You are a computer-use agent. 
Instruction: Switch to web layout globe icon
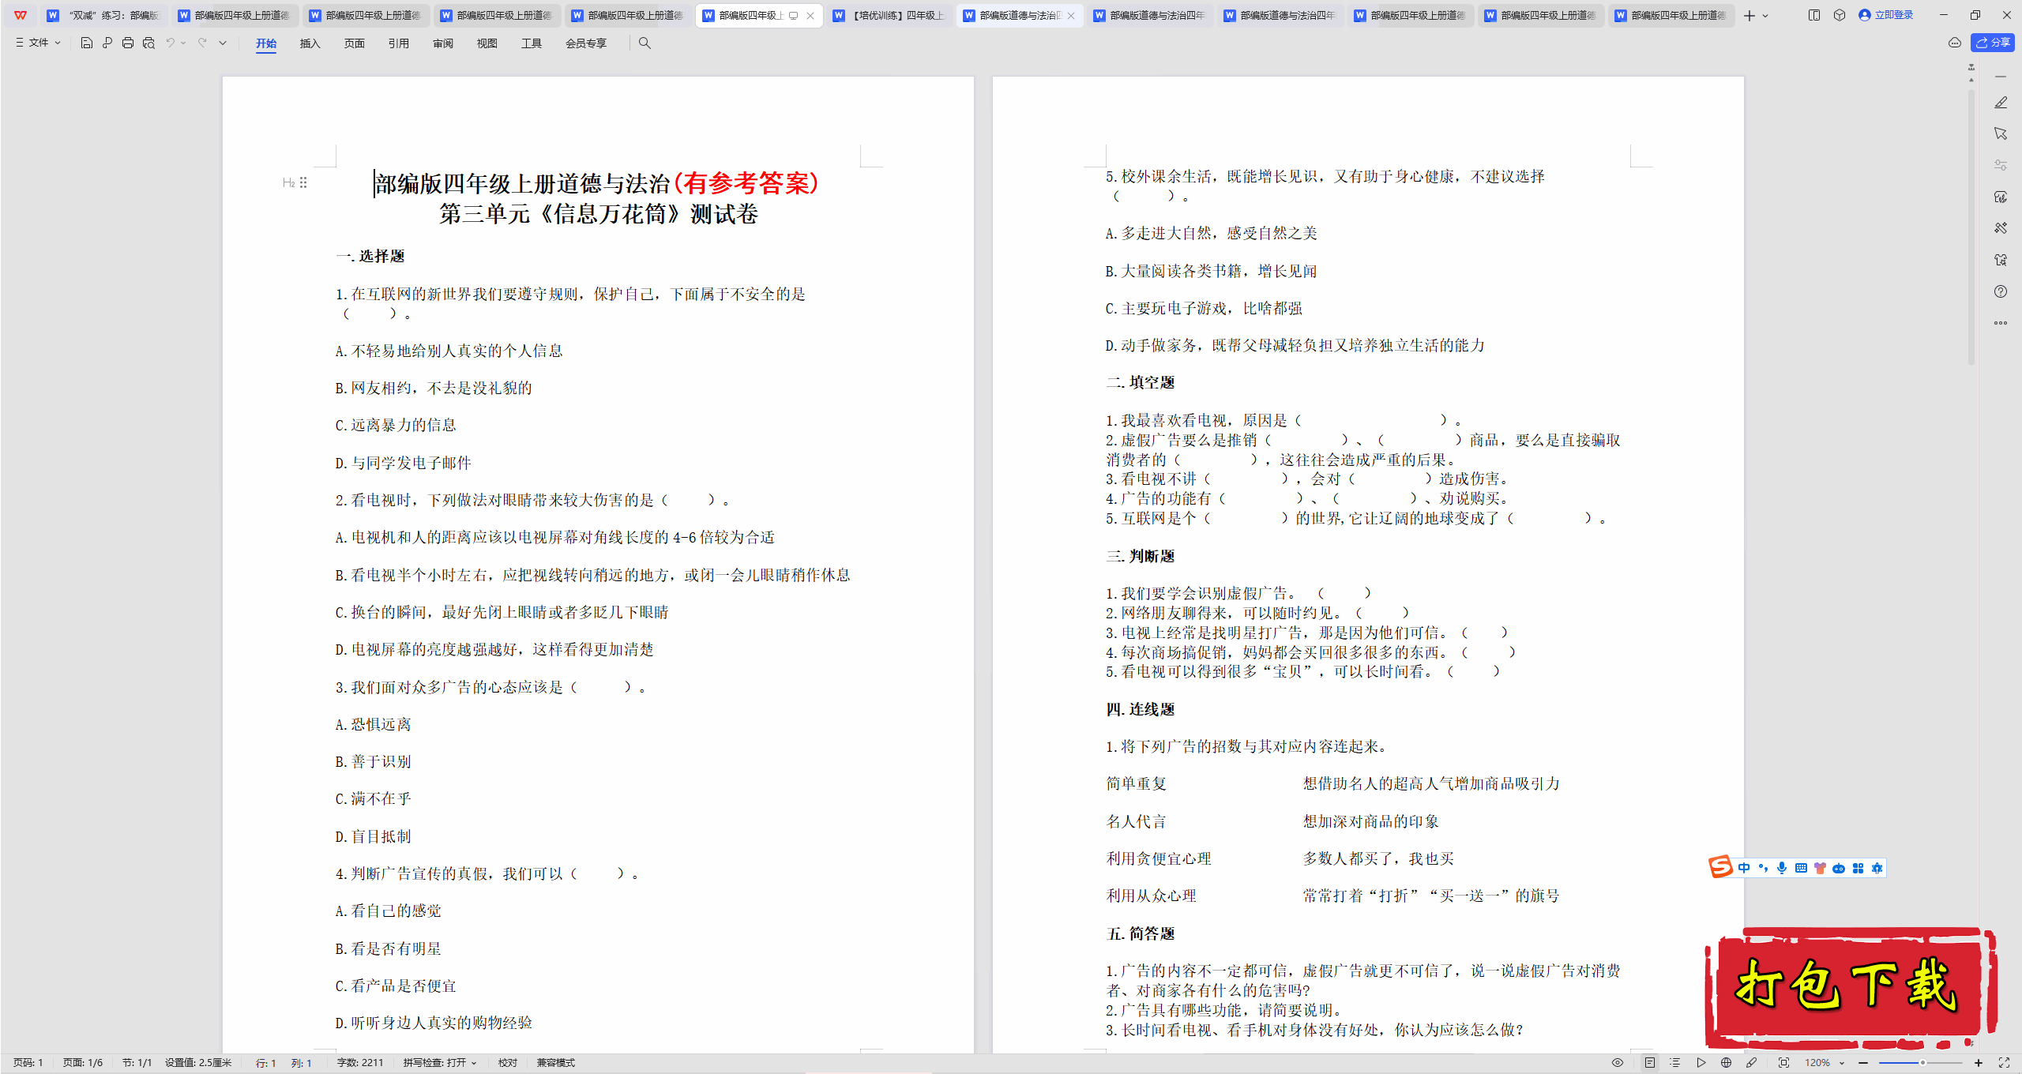point(1726,1063)
